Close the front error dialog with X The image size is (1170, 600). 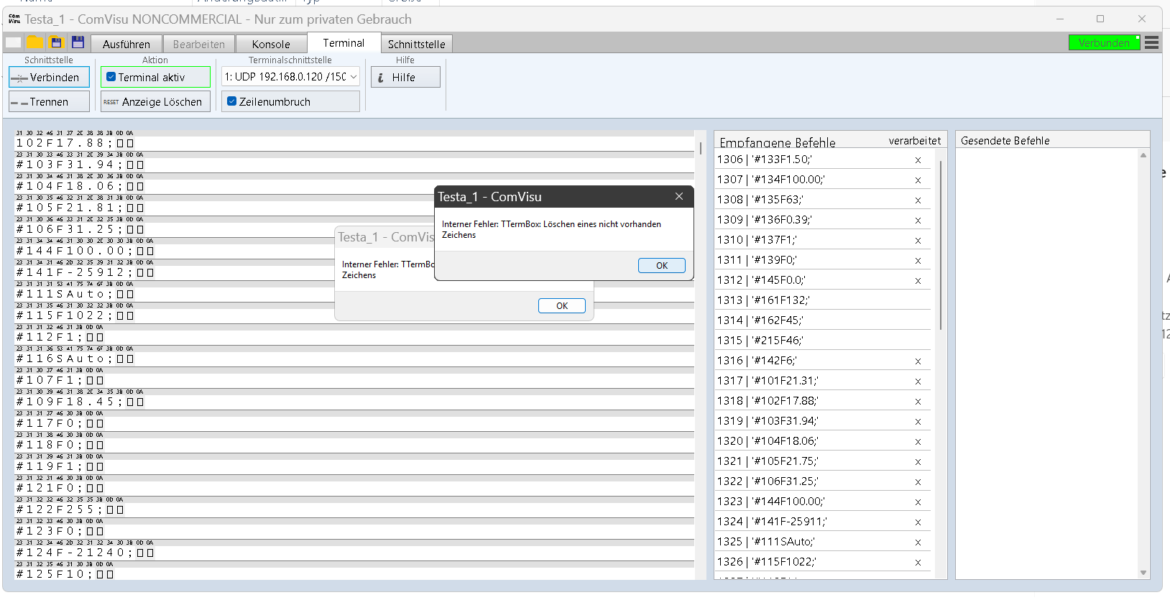coord(678,196)
